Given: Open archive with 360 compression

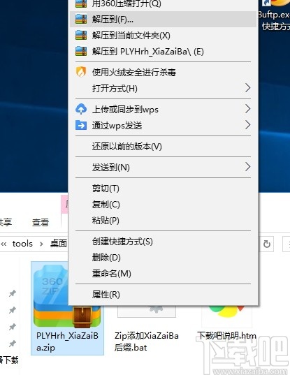Looking at the screenshot, I should click(x=163, y=3).
